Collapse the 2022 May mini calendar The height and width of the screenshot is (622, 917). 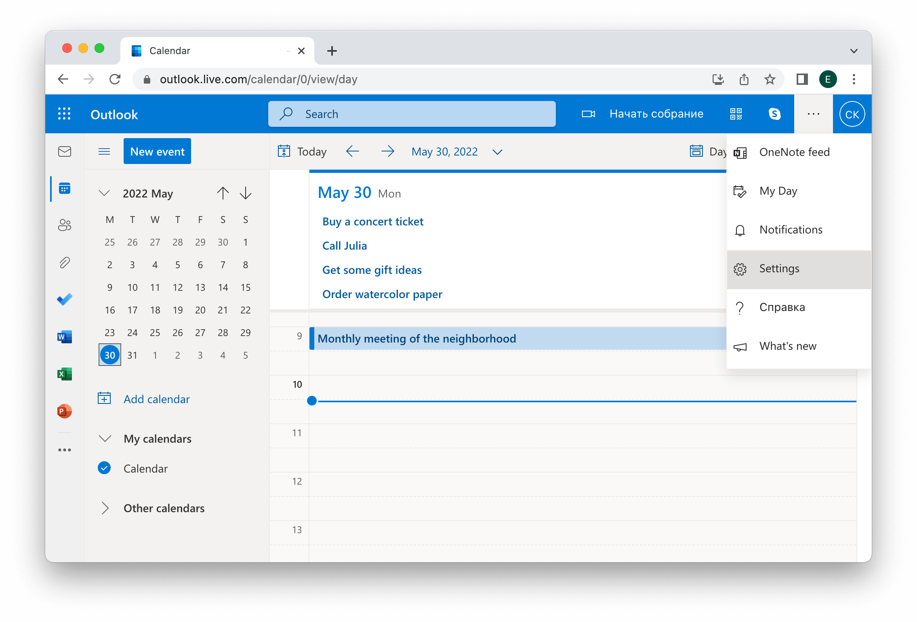tap(104, 193)
